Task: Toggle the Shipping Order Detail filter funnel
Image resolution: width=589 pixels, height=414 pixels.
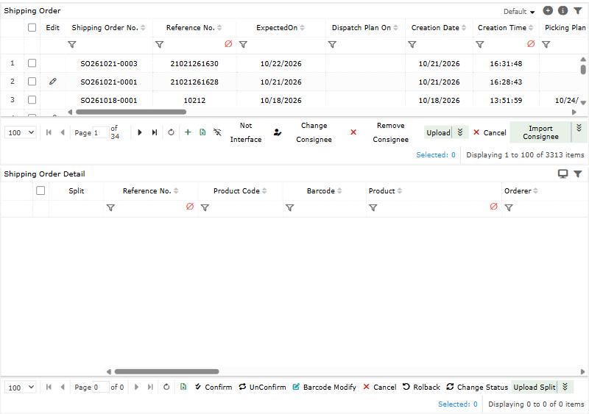Action: click(578, 174)
